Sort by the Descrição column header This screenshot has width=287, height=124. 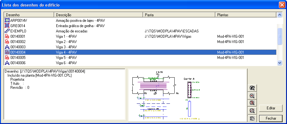pos(99,15)
